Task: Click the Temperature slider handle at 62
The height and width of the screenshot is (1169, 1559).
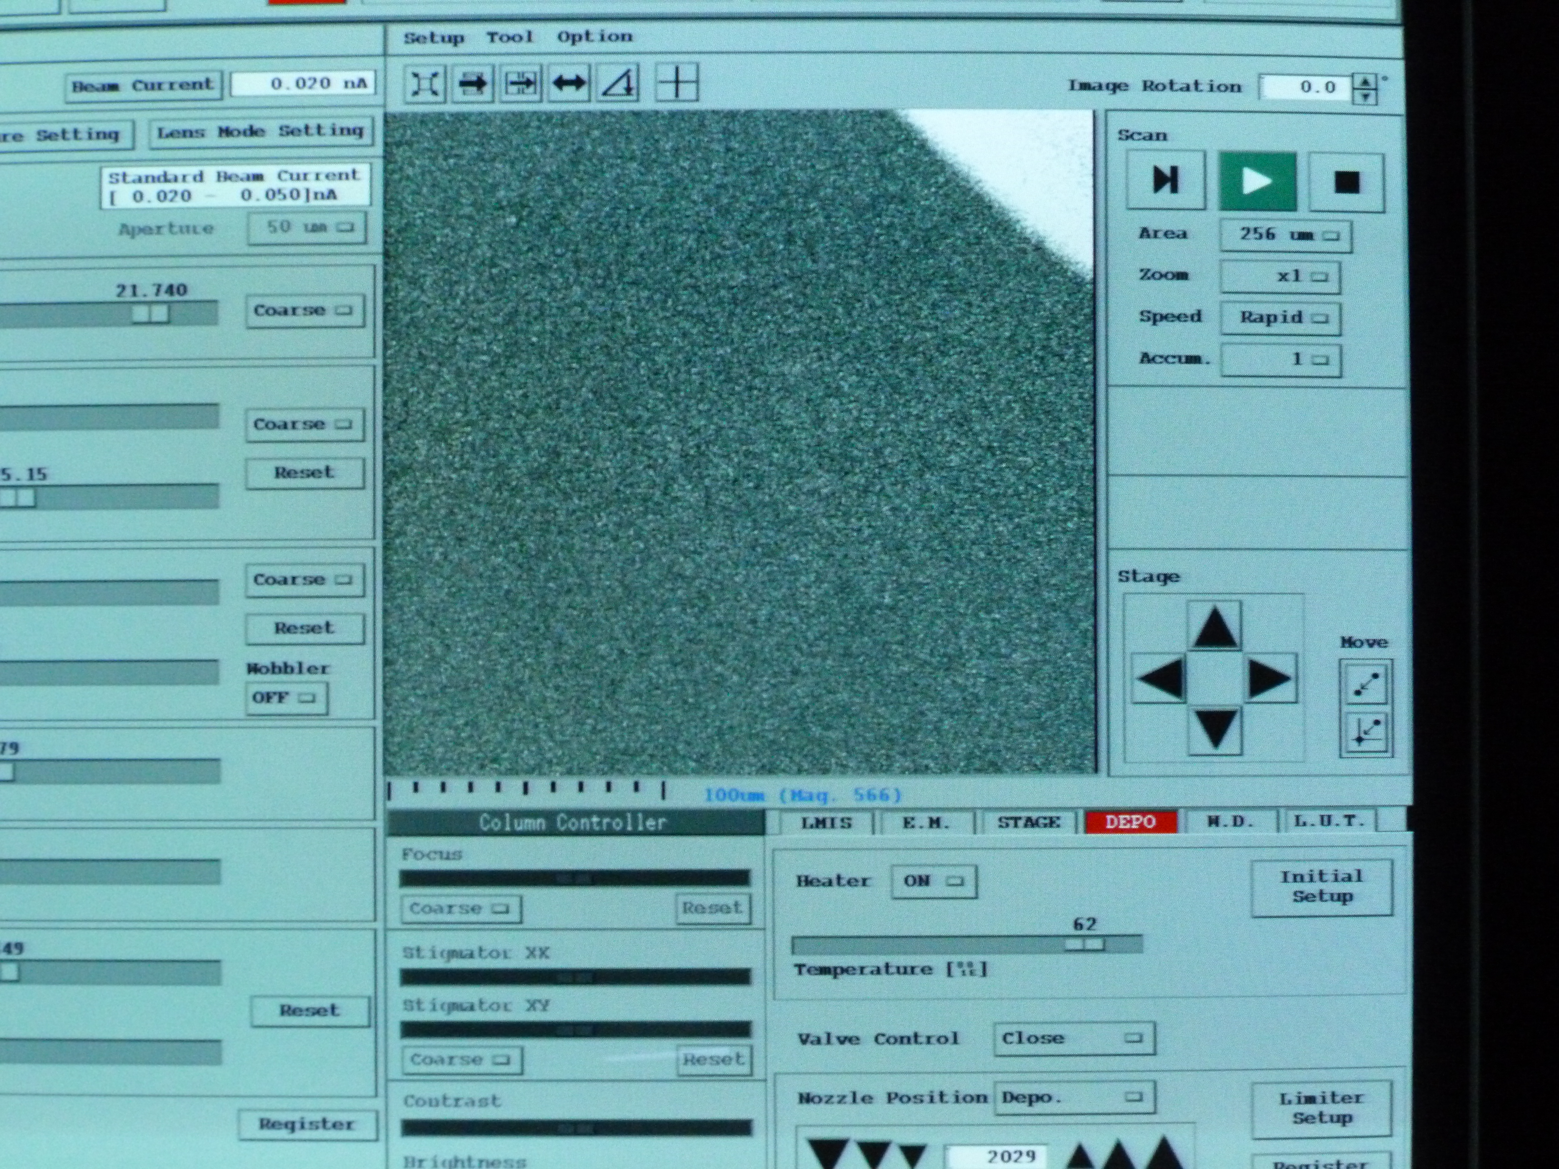Action: [x=1084, y=944]
